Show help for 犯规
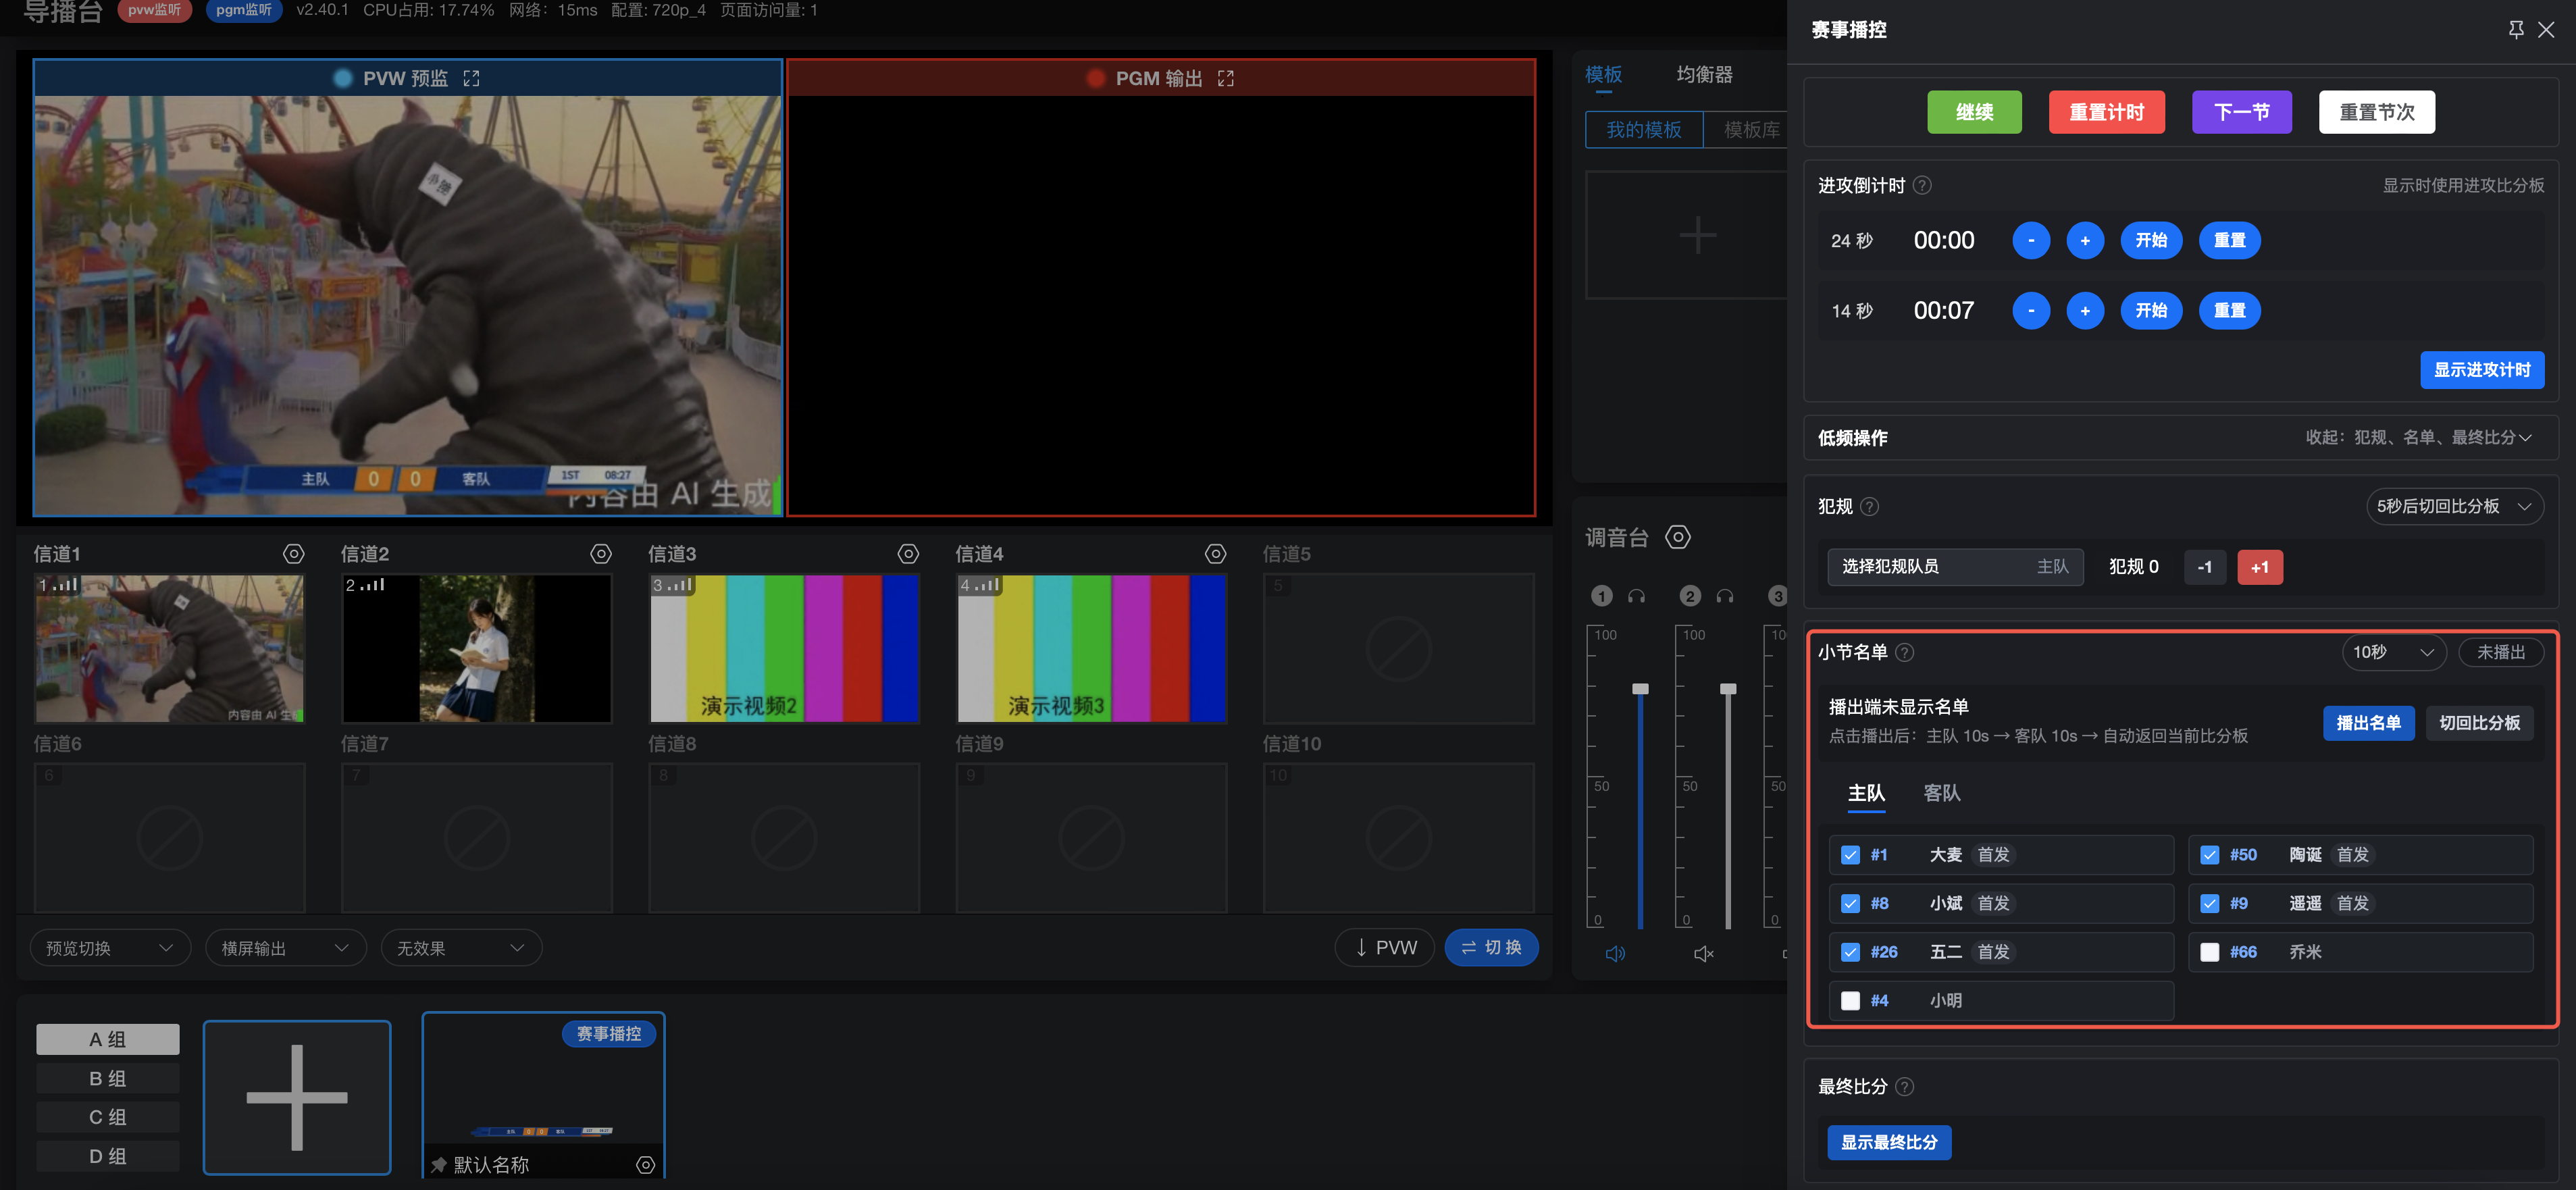2576x1190 pixels. coord(1869,507)
